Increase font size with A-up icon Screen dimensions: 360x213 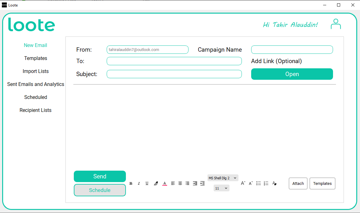[243, 183]
